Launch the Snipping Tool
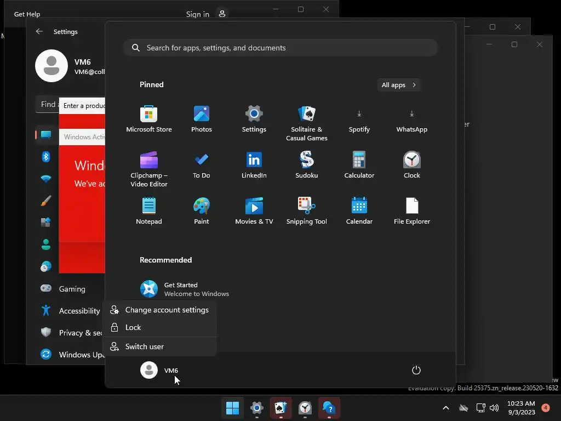 [307, 211]
